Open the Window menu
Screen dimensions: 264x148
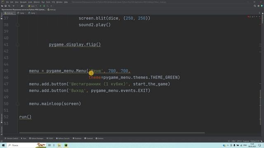pyautogui.click(x=59, y=2)
